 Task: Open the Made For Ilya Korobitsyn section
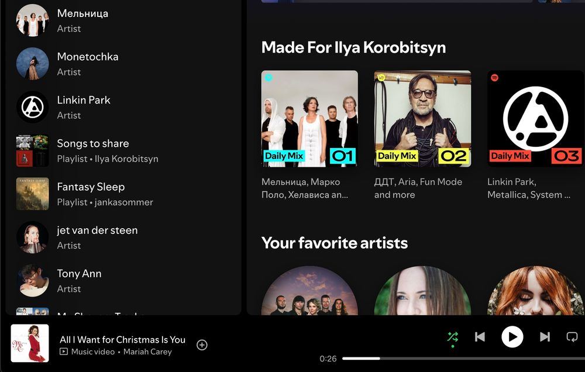353,47
